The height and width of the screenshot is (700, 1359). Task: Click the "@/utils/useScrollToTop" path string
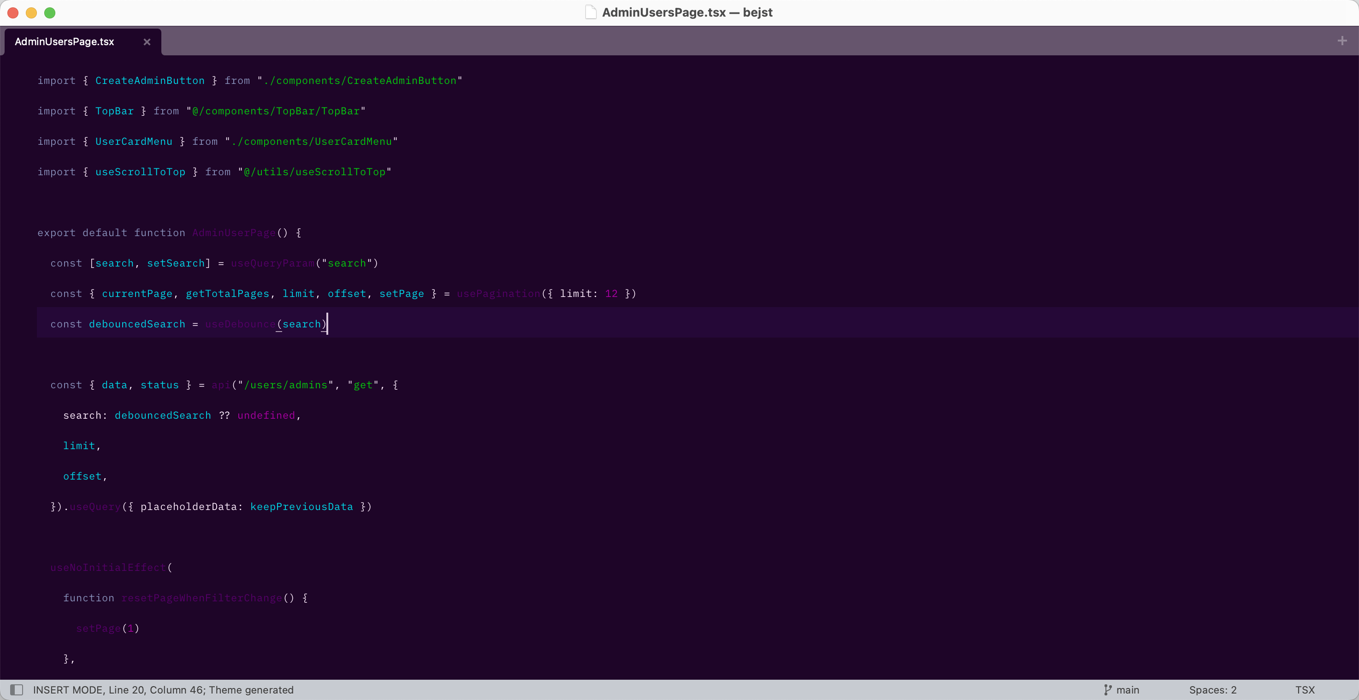(x=315, y=172)
